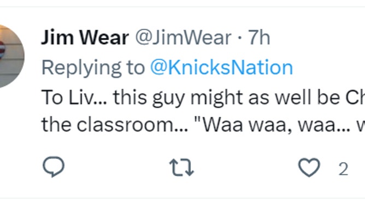Image resolution: width=365 pixels, height=205 pixels.
Task: Click the flag in the profile photo
Action: (x=2, y=50)
